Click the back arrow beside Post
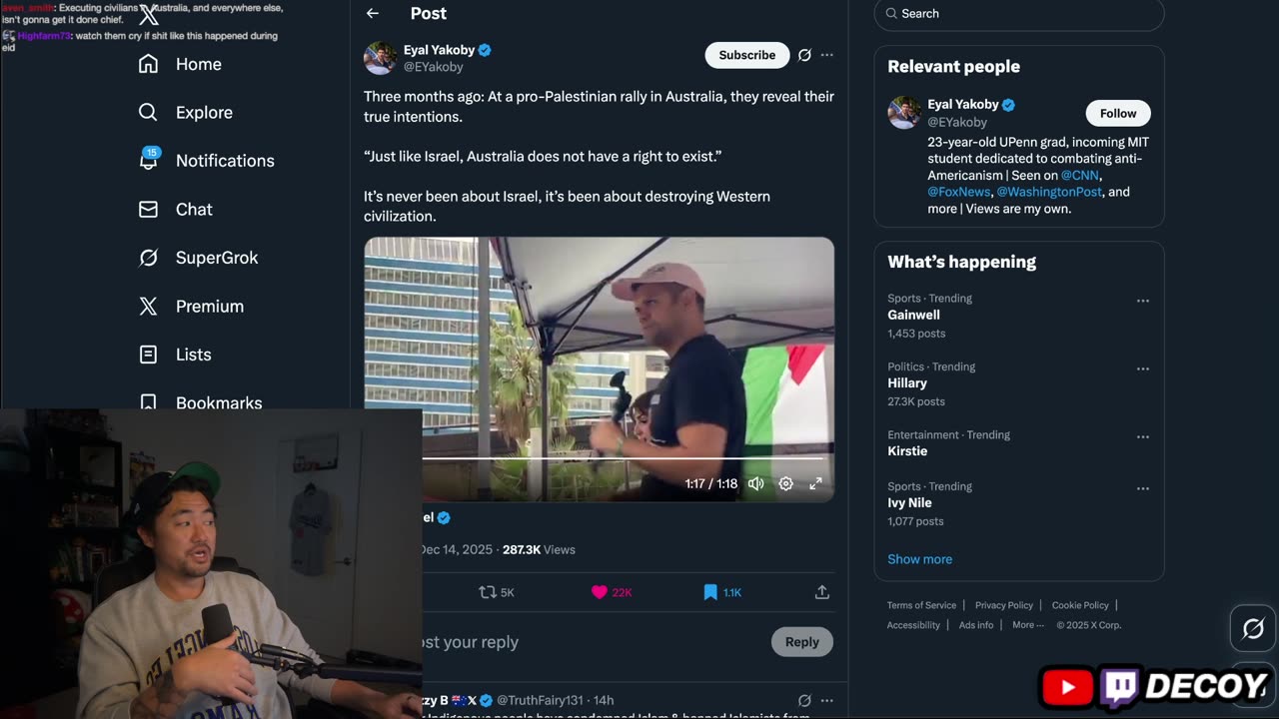 pos(373,13)
